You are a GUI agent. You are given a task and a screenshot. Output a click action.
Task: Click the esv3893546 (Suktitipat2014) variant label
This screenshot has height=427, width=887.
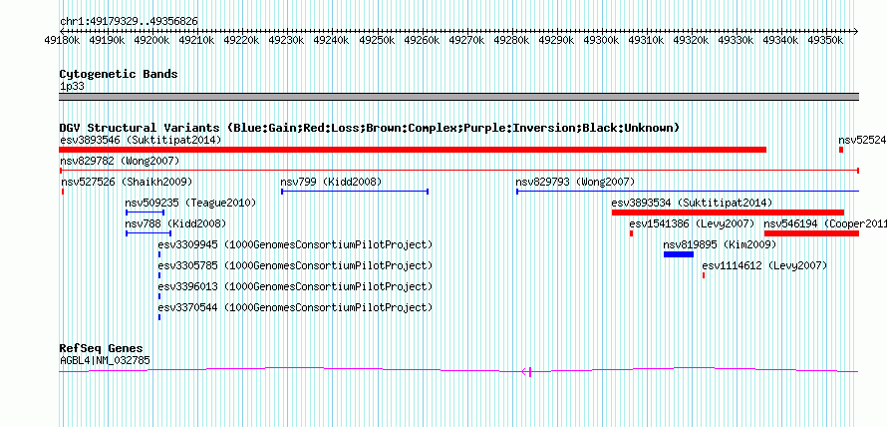(x=141, y=140)
